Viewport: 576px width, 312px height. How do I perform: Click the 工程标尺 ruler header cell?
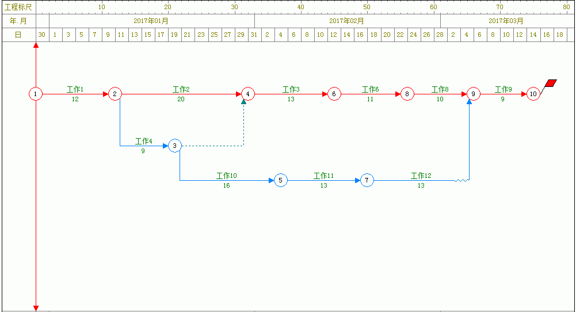18,7
